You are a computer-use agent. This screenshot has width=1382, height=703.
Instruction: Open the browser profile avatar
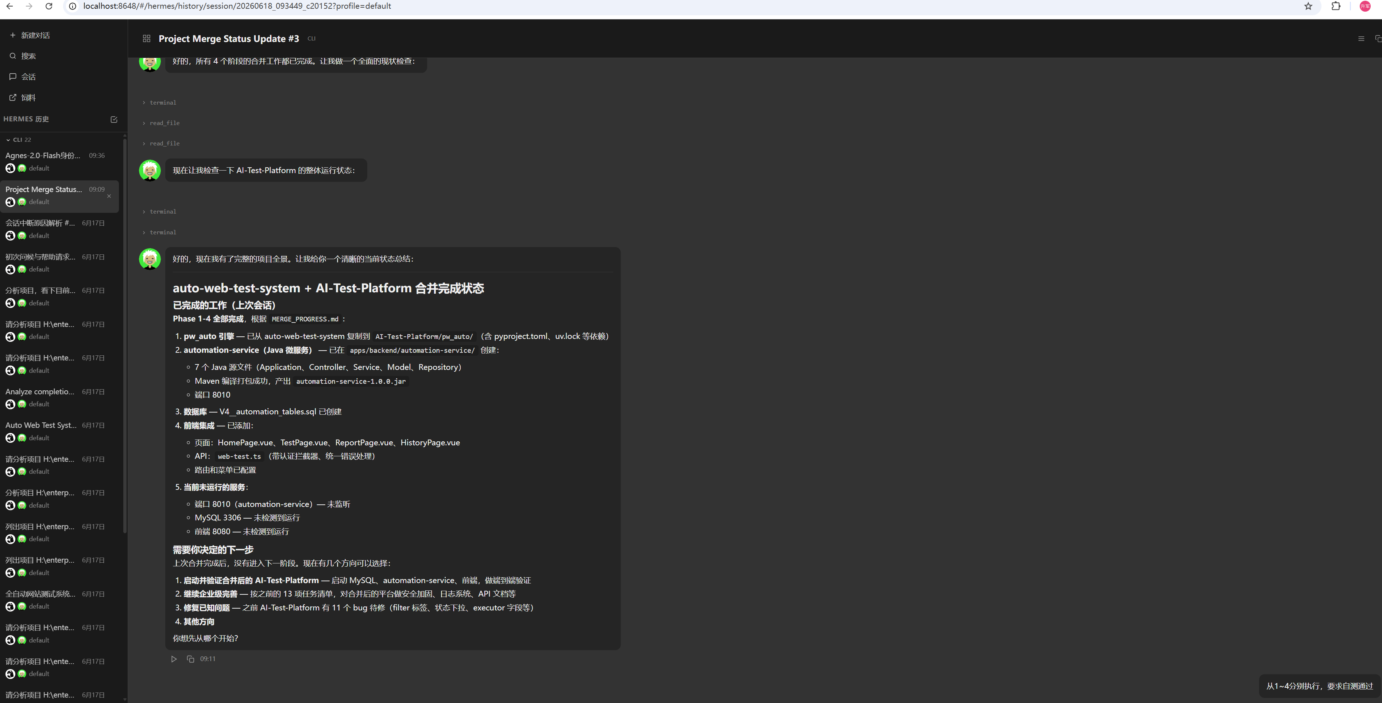click(1365, 7)
